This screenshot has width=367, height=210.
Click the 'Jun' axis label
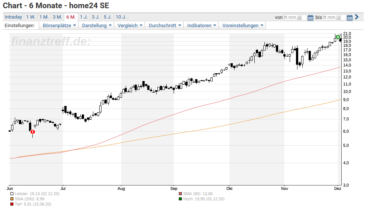[x=10, y=188]
